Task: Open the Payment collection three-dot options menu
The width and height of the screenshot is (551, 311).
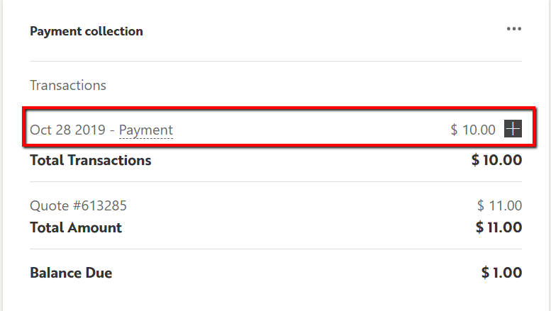Action: click(513, 30)
